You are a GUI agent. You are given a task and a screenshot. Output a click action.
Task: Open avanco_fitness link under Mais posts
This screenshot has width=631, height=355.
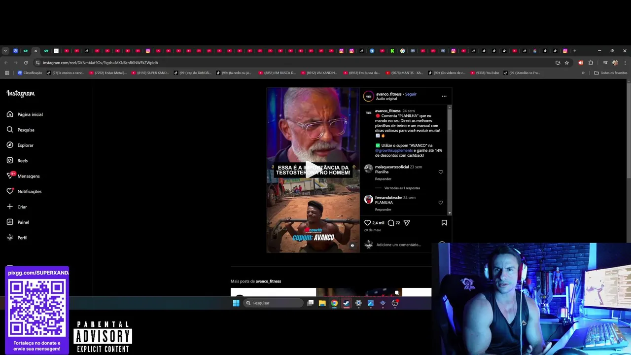coord(268,282)
